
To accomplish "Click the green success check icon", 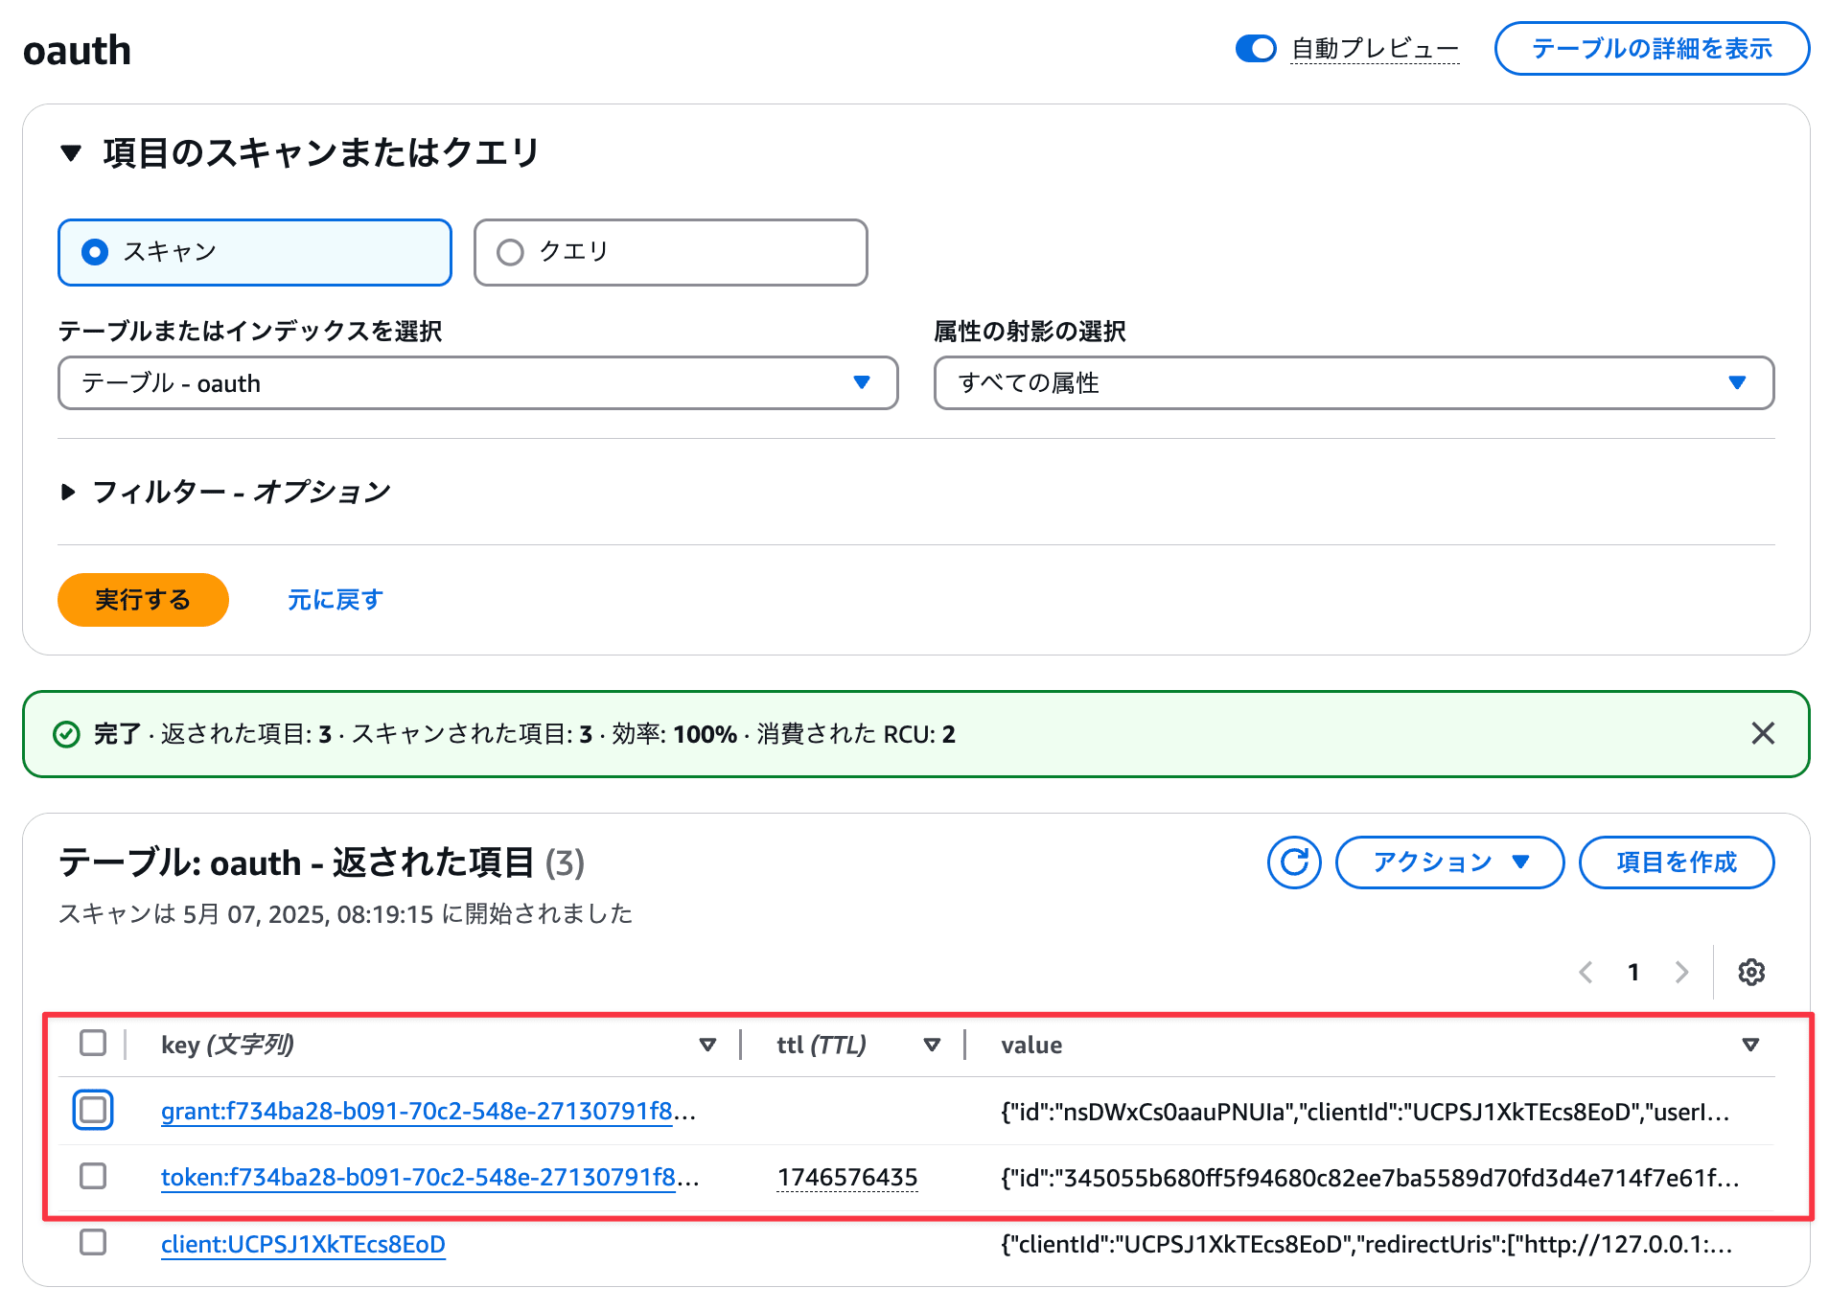I will click(66, 734).
